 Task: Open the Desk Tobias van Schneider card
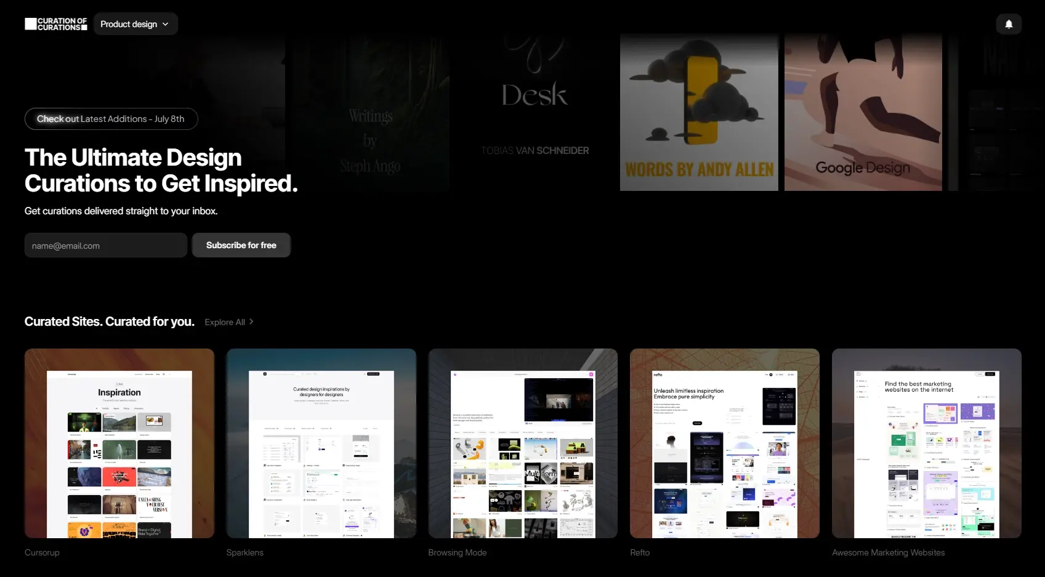coord(535,112)
